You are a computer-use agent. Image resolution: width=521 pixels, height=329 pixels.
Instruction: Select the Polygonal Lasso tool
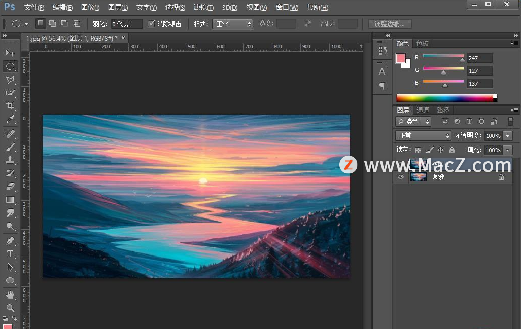click(10, 80)
